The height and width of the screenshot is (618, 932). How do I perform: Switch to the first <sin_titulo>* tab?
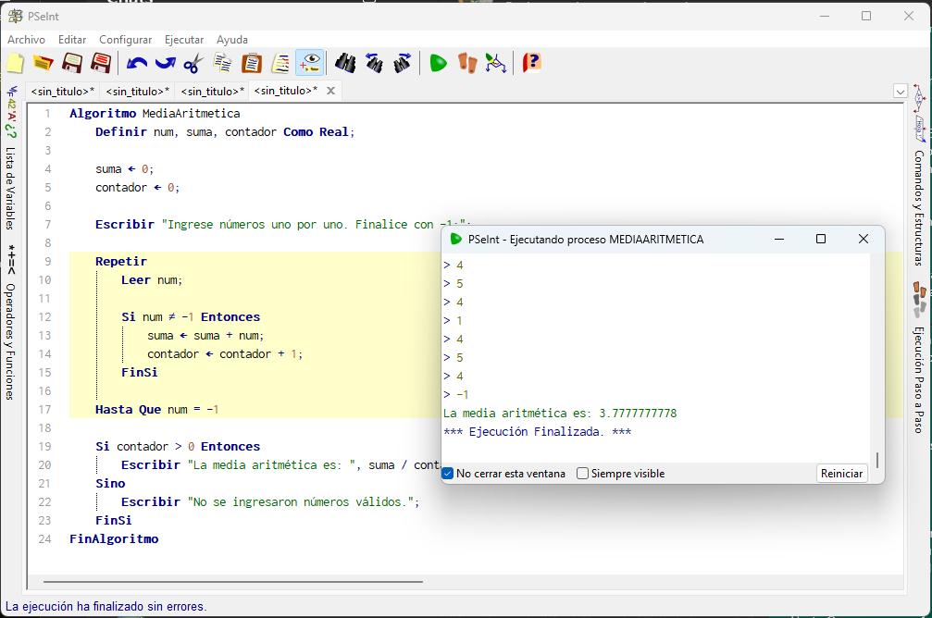[x=62, y=91]
